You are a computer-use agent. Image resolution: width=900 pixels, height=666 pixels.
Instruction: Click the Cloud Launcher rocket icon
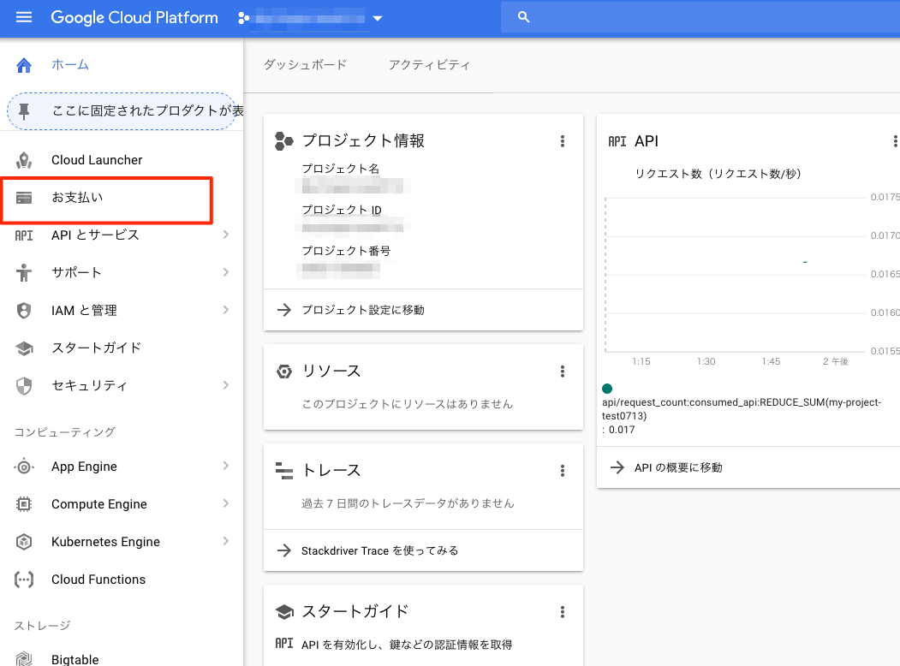(23, 160)
